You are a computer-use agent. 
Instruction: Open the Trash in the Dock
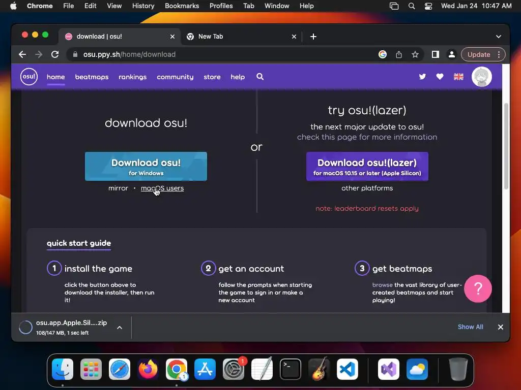[458, 369]
